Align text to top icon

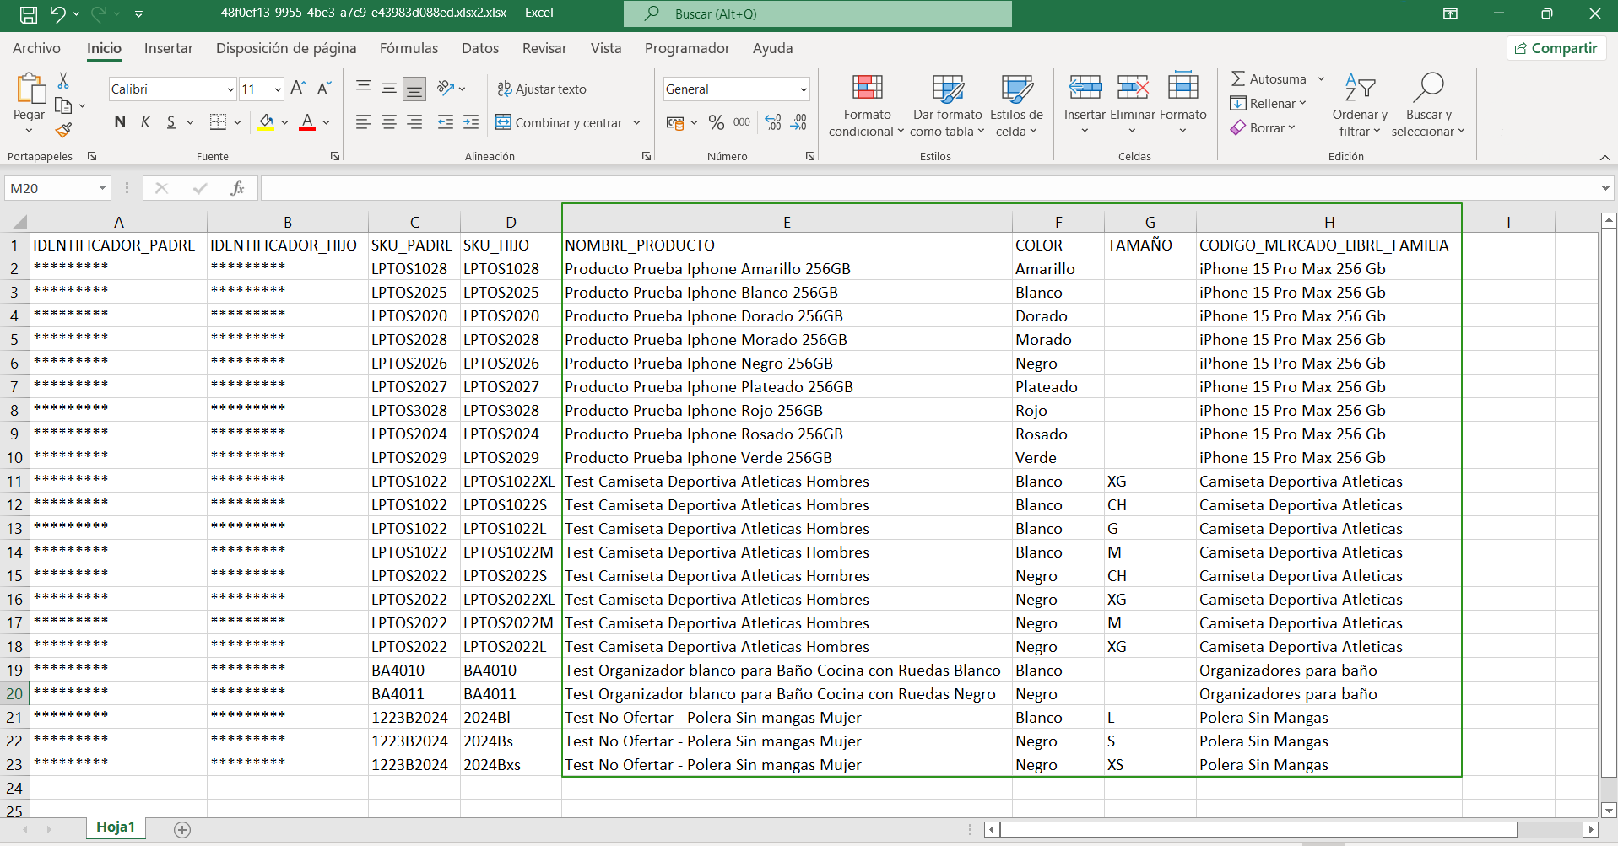(364, 88)
